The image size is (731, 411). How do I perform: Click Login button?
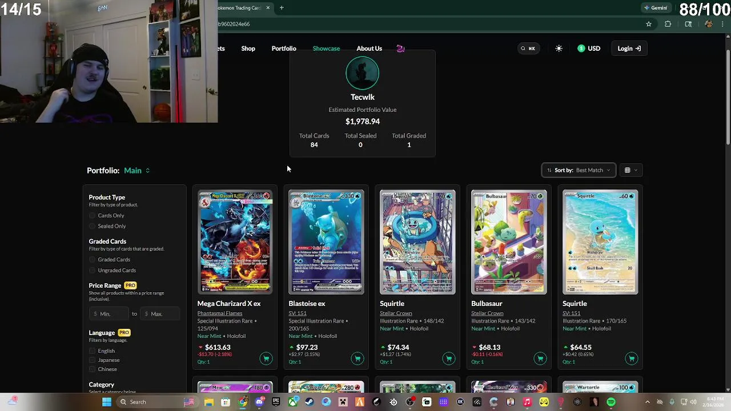[x=629, y=49]
